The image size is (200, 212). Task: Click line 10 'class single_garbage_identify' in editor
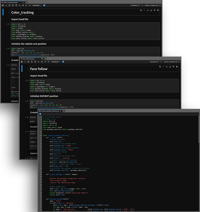(x=56, y=135)
